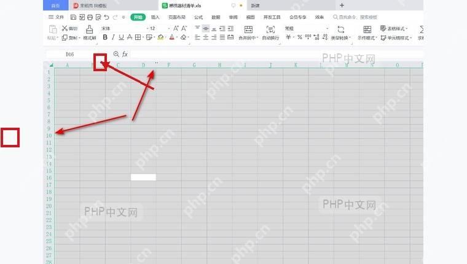Increase font size with the A+ icon

176,28
